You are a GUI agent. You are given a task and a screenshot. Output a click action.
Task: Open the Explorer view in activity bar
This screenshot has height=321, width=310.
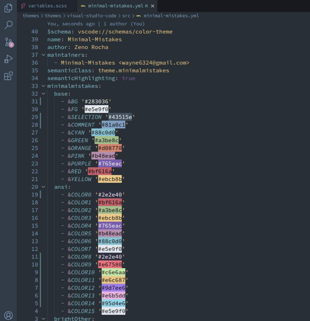point(8,8)
